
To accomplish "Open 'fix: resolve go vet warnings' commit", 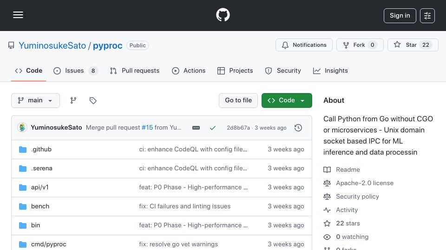I will [x=178, y=244].
